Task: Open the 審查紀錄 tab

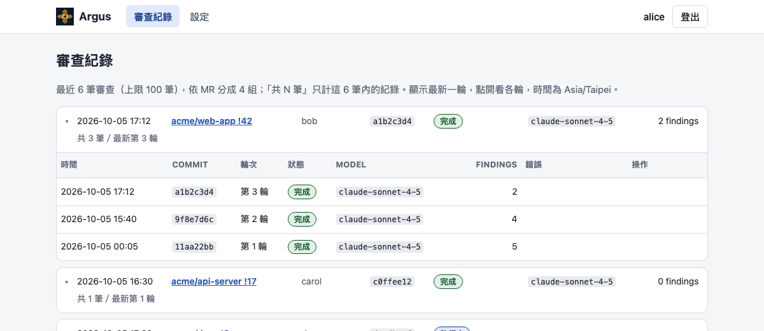Action: pyautogui.click(x=153, y=17)
